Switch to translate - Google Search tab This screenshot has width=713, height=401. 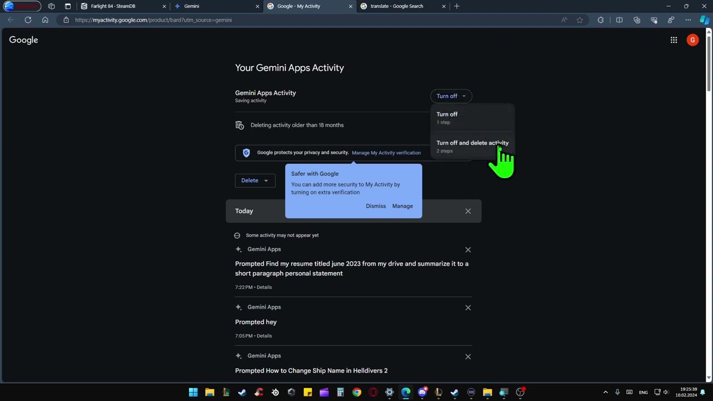click(x=403, y=6)
